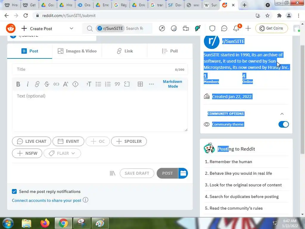Open the Create Post navigation dropdown
Viewport: 305px width, 229px height.
[x=71, y=28]
